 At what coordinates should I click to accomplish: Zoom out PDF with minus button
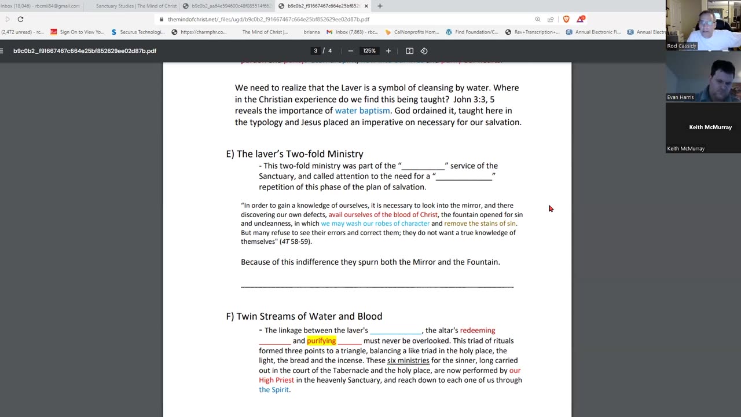point(350,51)
